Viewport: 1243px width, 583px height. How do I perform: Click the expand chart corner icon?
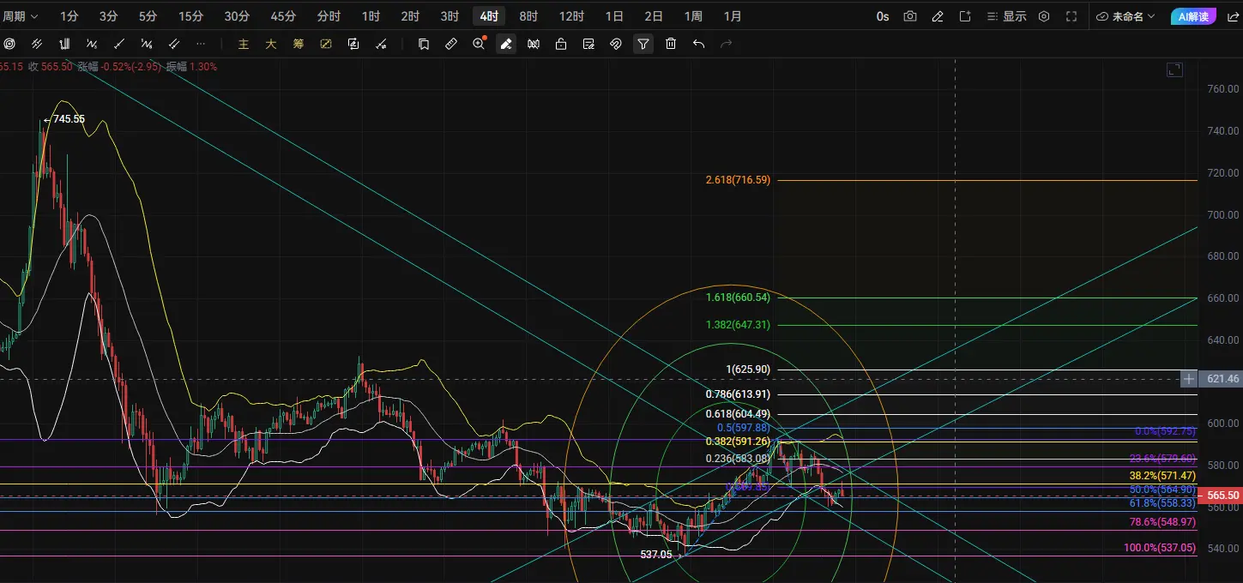(1174, 70)
